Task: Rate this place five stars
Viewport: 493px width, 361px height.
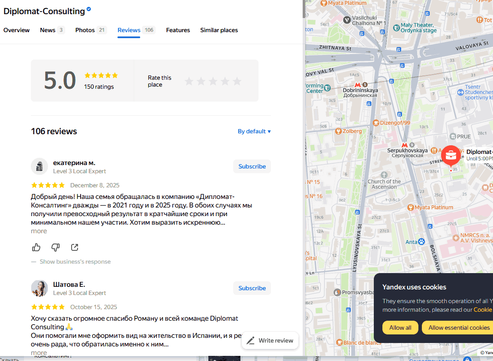Action: point(237,81)
